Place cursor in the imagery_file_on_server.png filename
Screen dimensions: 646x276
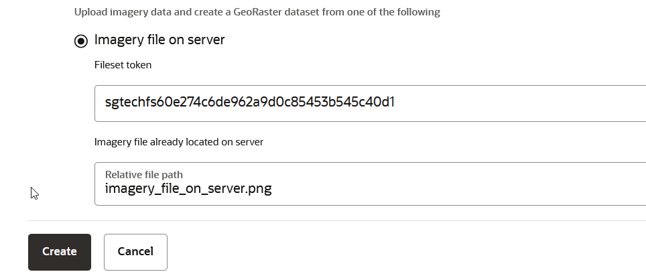pyautogui.click(x=188, y=189)
